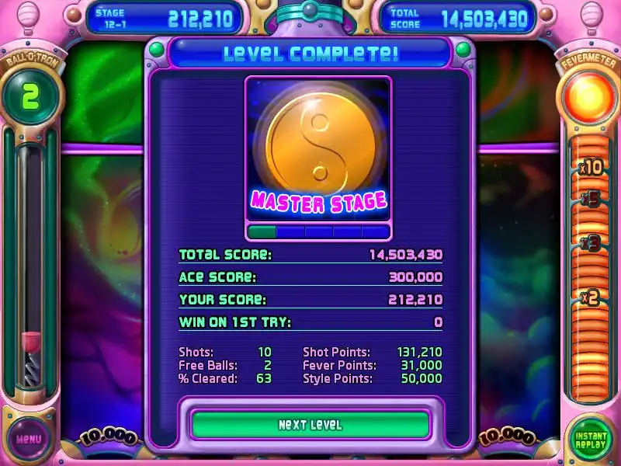This screenshot has height=466, width=621.
Task: Click the Level Complete title banner
Action: 310,53
